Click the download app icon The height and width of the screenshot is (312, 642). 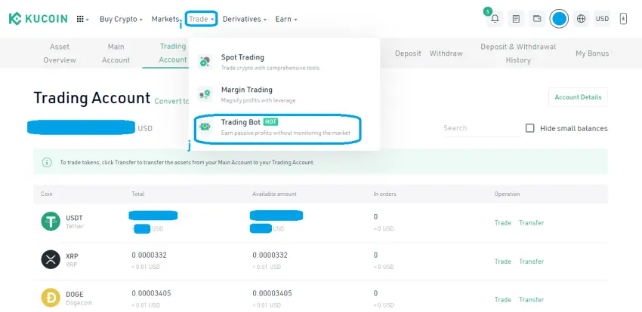pos(623,19)
